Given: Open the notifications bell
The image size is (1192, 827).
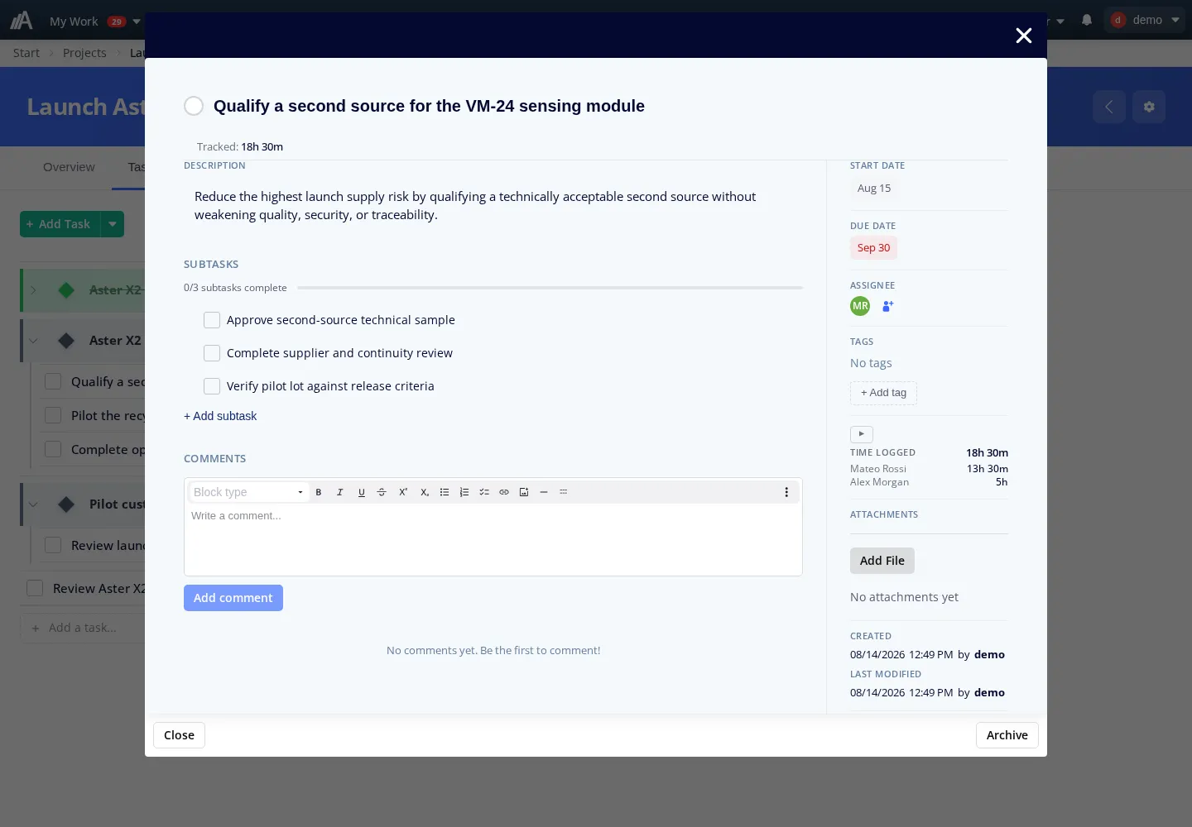Looking at the screenshot, I should point(1087,20).
